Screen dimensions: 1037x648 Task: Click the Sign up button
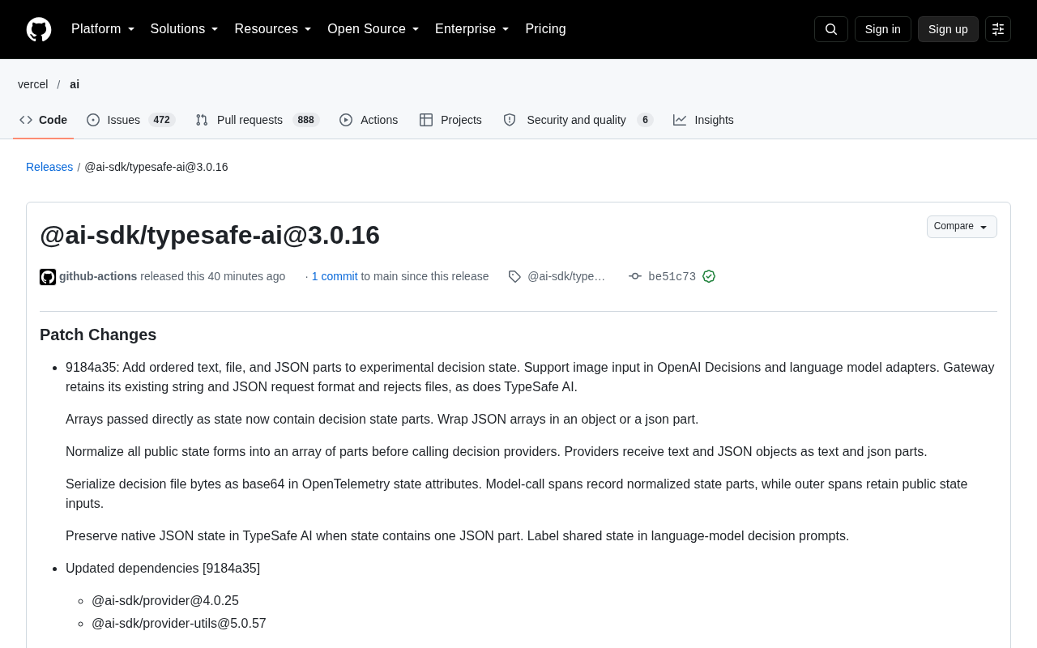coord(948,29)
